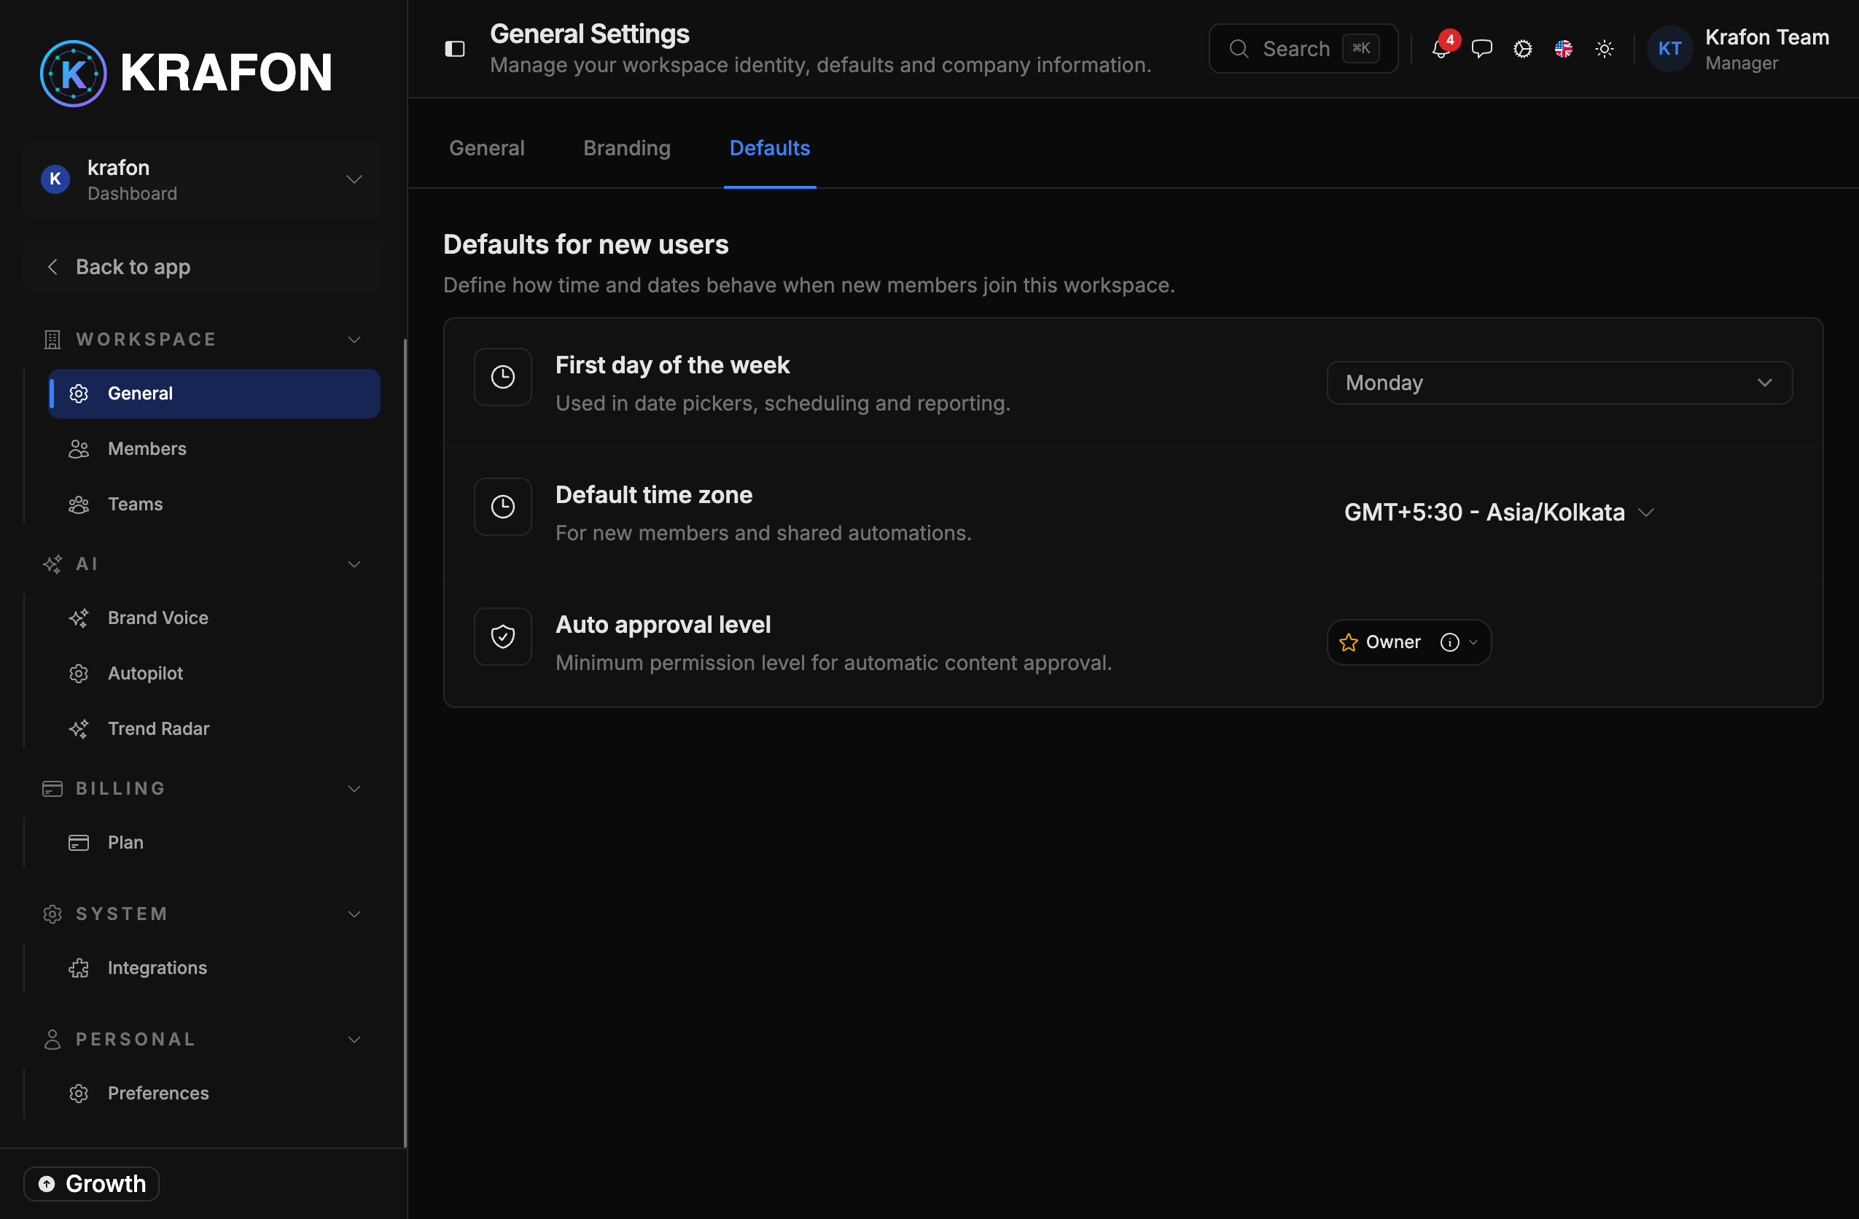Click the header settings gear icon
The height and width of the screenshot is (1219, 1859).
tap(1522, 49)
